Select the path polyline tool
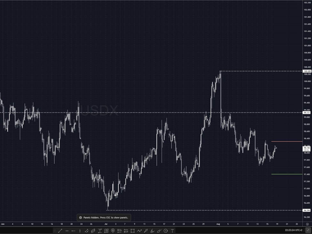The image size is (312, 234). [x=139, y=231]
